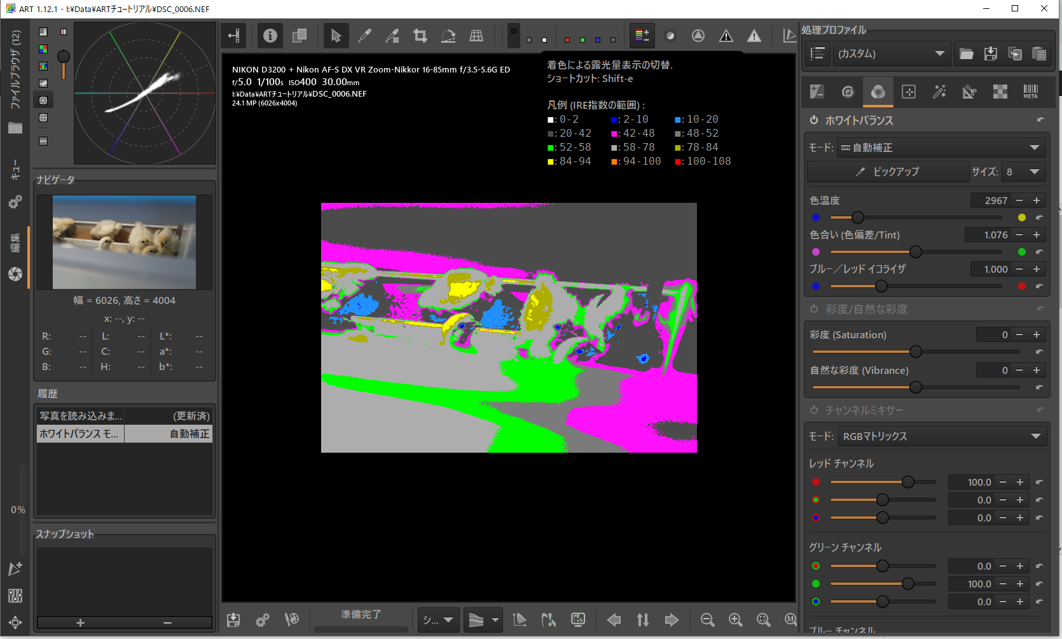Open the detail tools tab
1062x639 pixels.
tap(847, 92)
